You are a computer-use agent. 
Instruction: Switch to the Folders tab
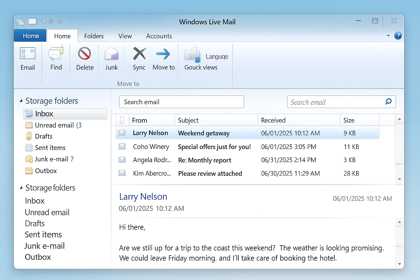pyautogui.click(x=94, y=36)
